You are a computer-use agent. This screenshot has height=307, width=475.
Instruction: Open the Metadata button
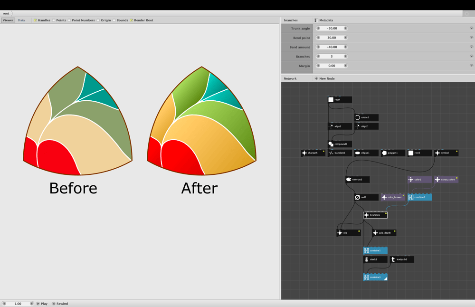tap(324, 20)
